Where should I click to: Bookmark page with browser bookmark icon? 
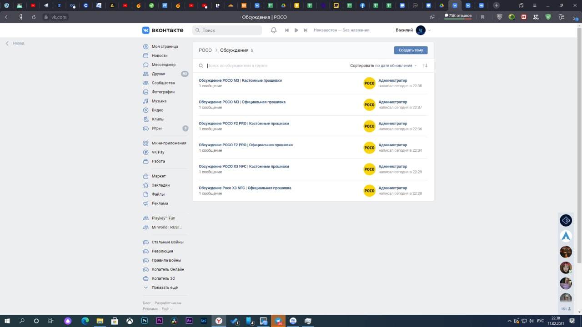(x=482, y=17)
